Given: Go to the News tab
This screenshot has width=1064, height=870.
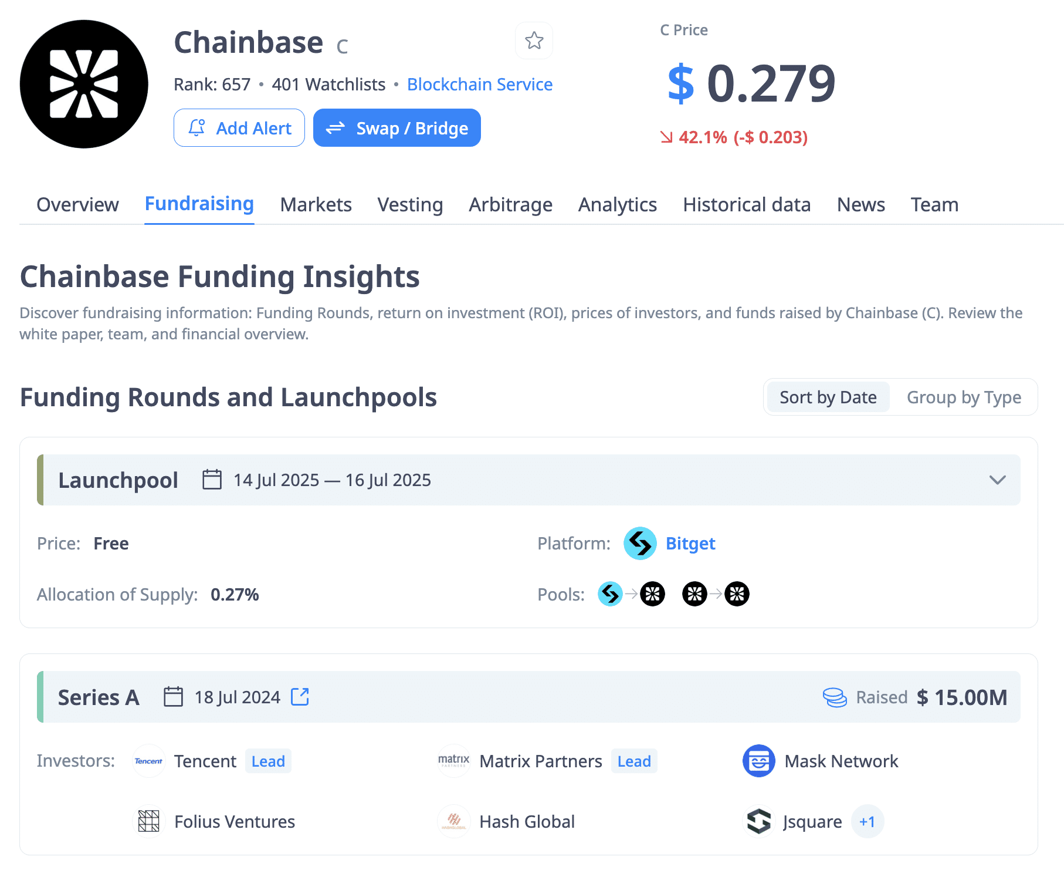Looking at the screenshot, I should pos(860,205).
